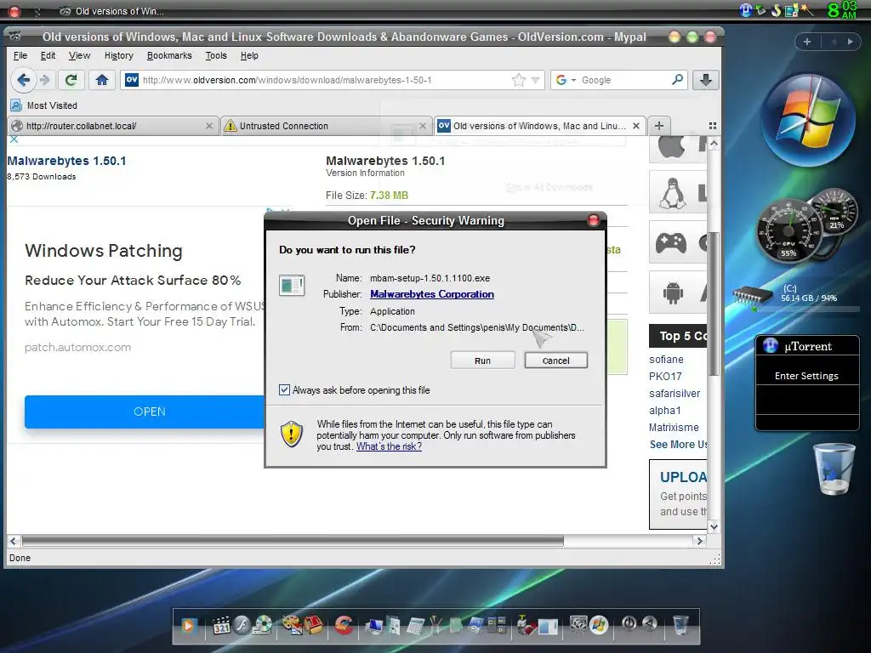
Task: Click Run in the Security Warning dialog
Action: (x=482, y=361)
